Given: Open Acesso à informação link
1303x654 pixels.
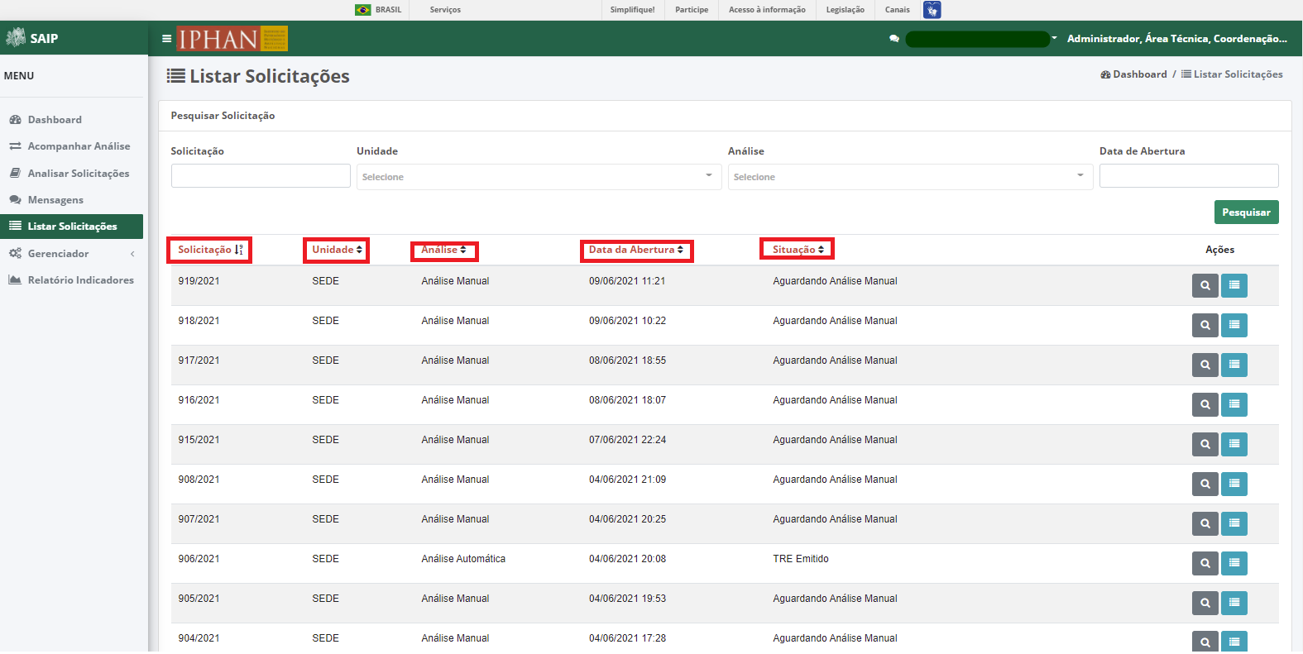Looking at the screenshot, I should (767, 10).
